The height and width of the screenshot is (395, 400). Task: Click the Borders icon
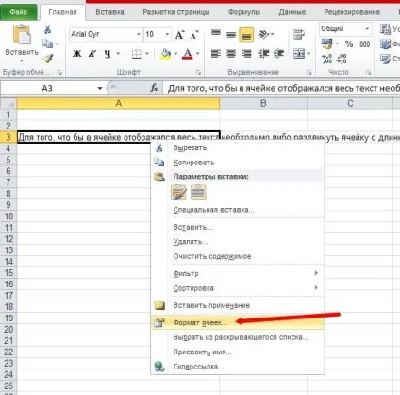136,54
